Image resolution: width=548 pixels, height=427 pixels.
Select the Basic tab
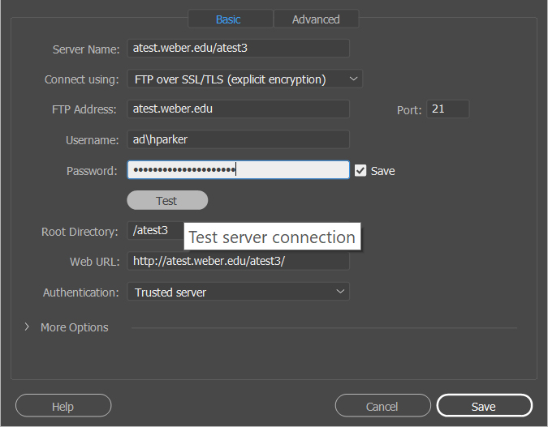coord(228,19)
